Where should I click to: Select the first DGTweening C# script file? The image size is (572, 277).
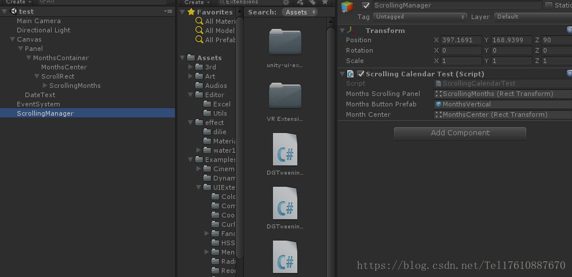(x=285, y=150)
